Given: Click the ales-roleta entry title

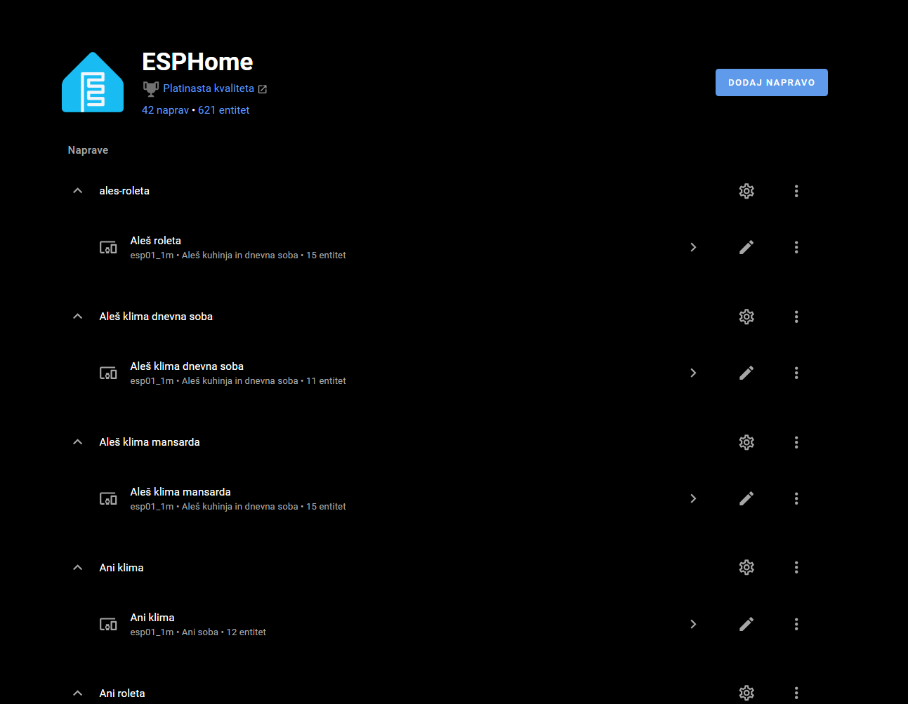Looking at the screenshot, I should [124, 191].
